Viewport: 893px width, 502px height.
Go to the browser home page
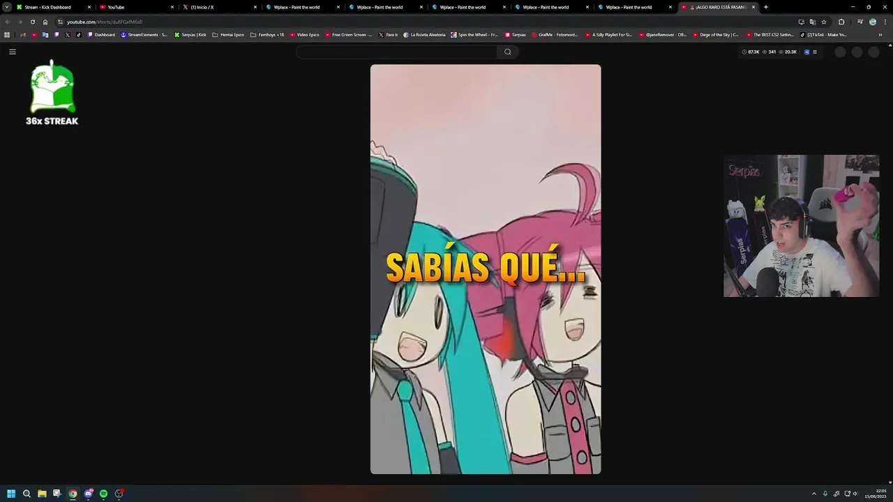45,22
